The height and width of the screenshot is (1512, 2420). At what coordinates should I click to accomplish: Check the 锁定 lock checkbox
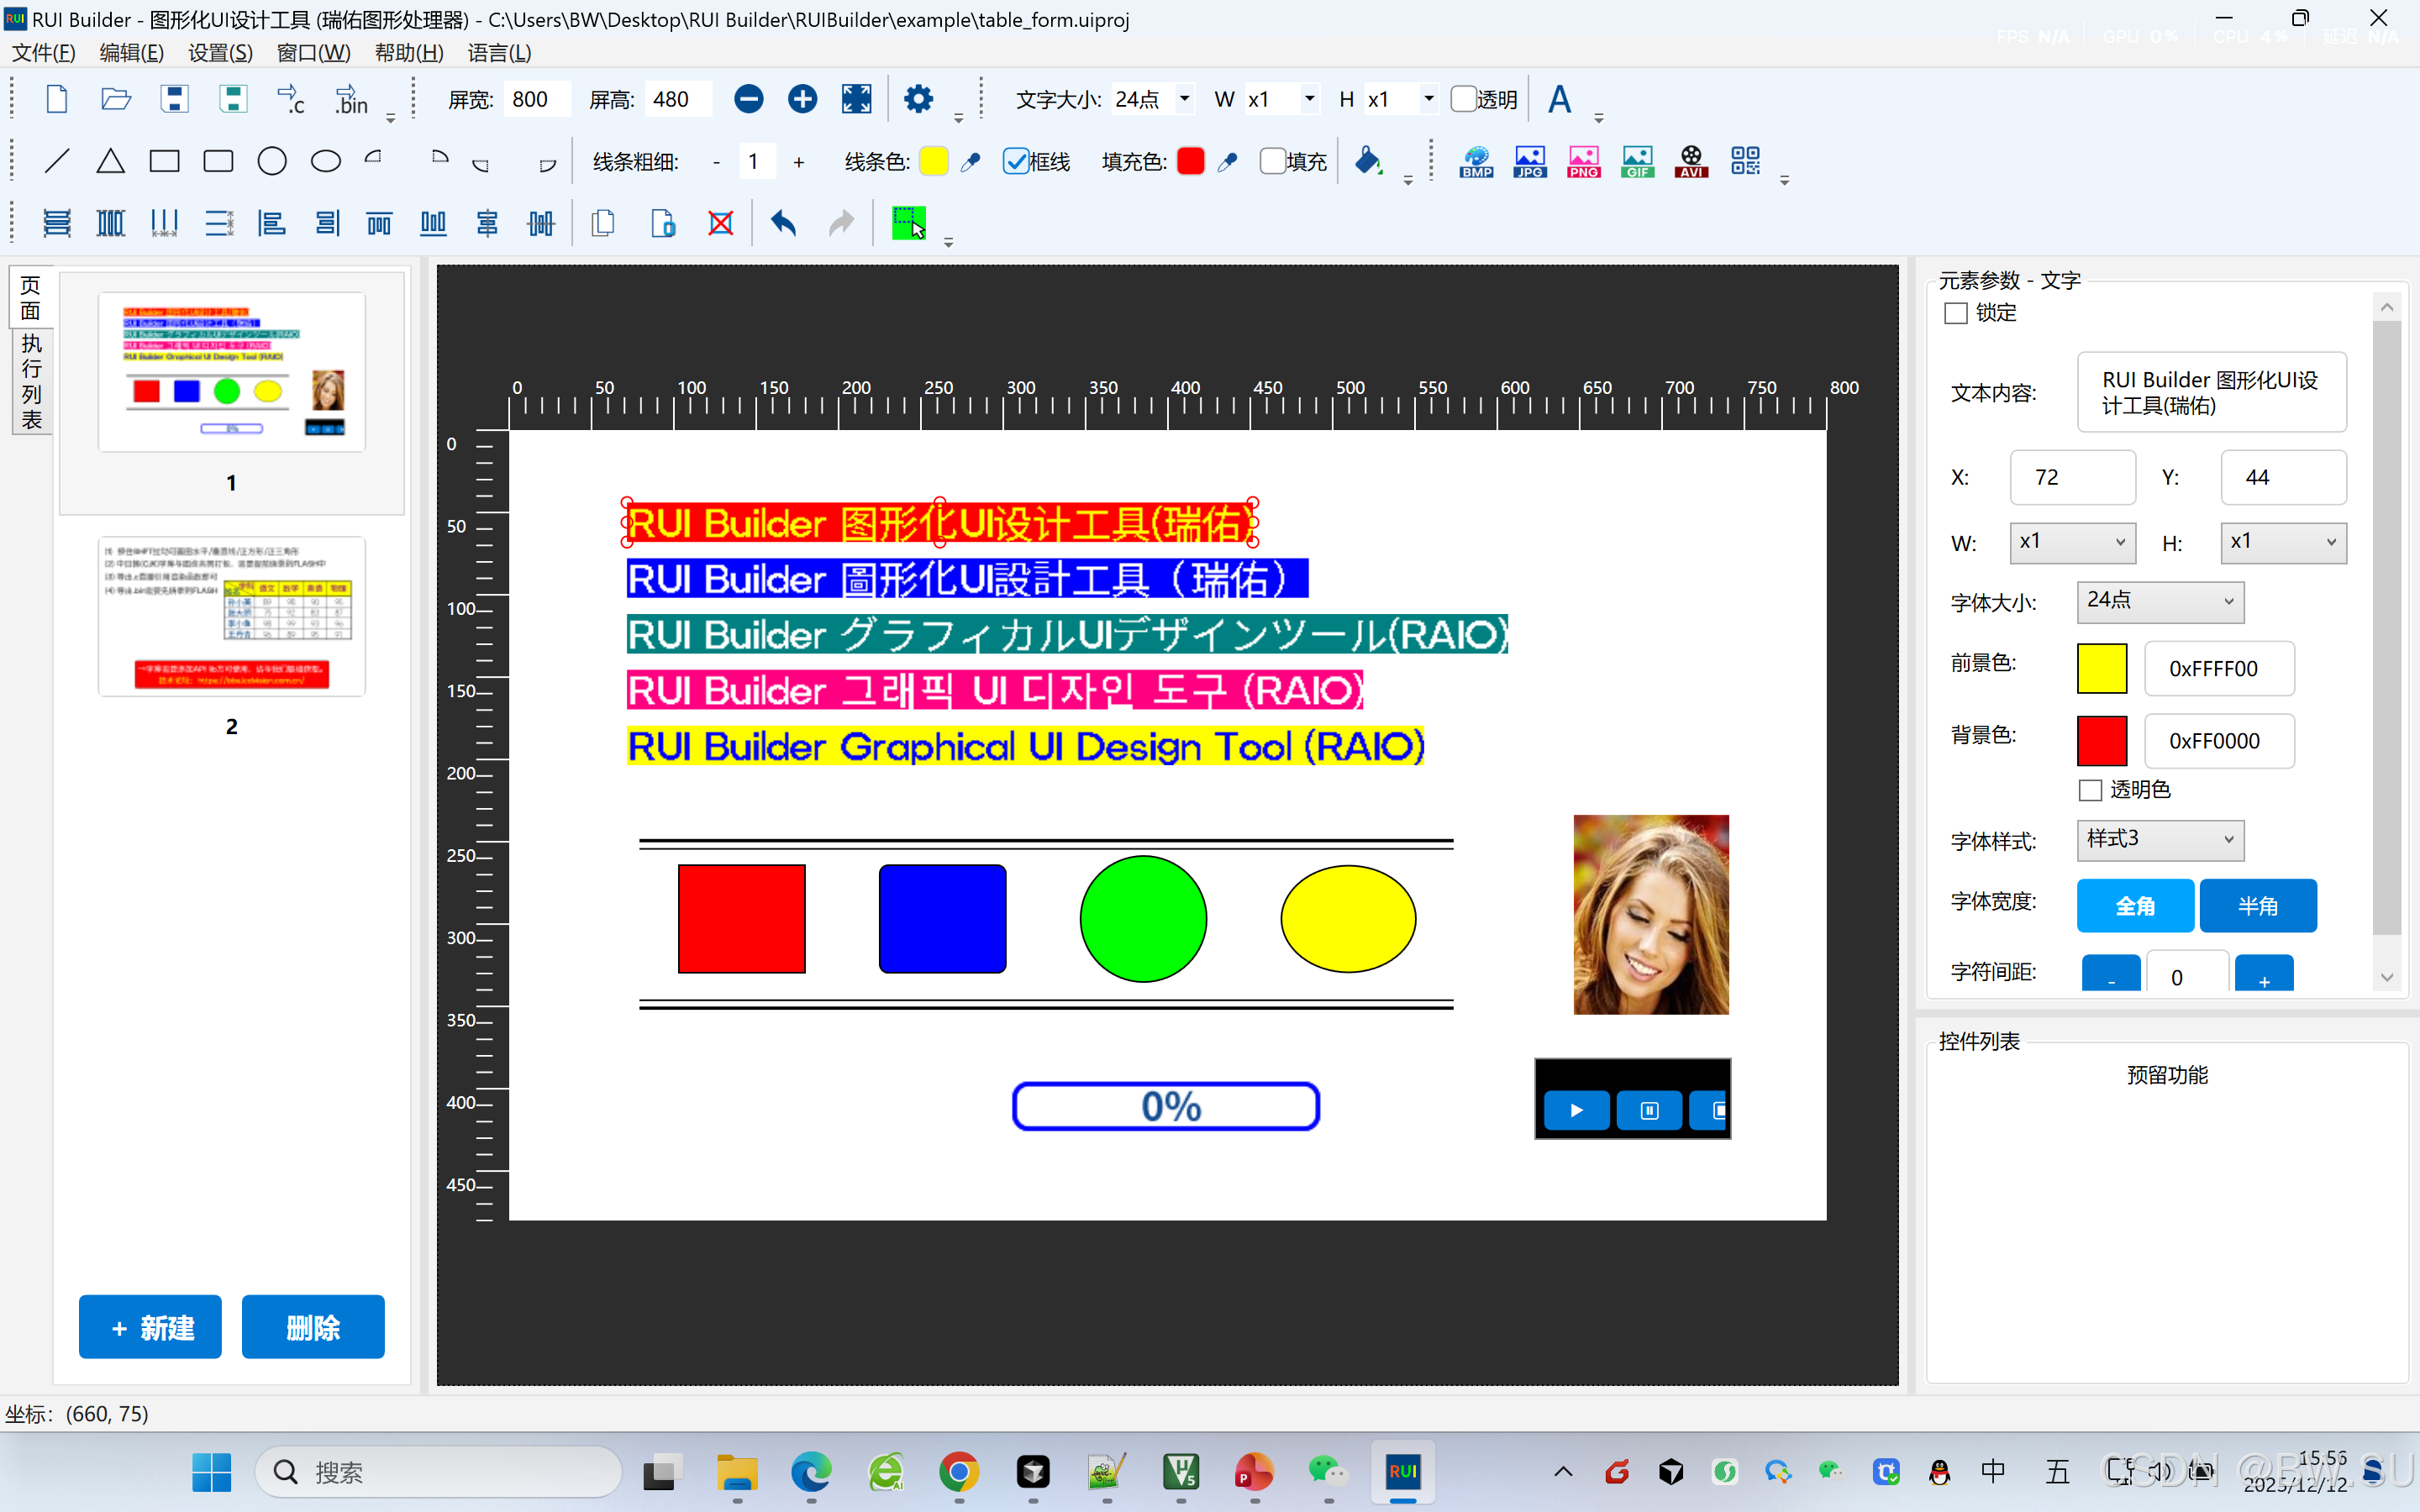[1955, 313]
